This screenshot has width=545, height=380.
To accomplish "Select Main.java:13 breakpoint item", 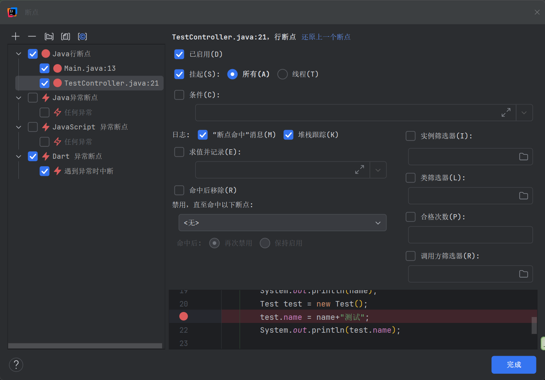I will click(x=90, y=68).
